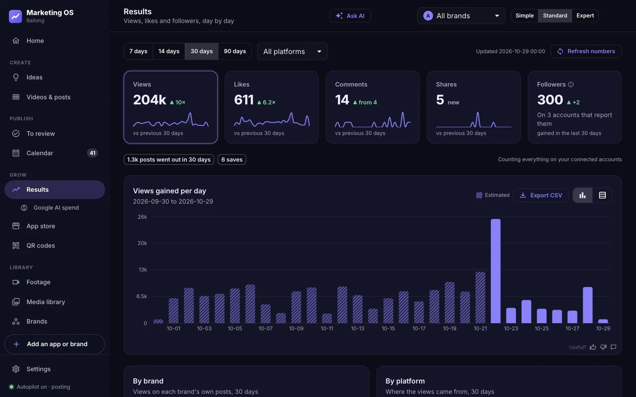This screenshot has width=636, height=397.
Task: Give thumbs down on the chart
Action: pyautogui.click(x=603, y=347)
